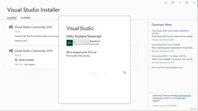
Task: Click the Developer News heading
Action: (x=162, y=25)
